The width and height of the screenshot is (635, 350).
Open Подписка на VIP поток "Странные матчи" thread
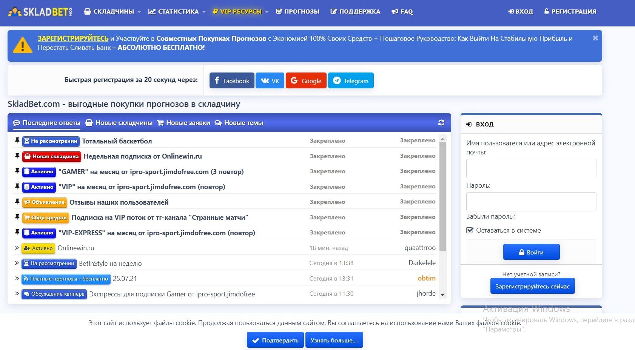(160, 217)
